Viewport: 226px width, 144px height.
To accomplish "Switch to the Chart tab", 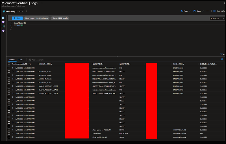I will (x=21, y=60).
